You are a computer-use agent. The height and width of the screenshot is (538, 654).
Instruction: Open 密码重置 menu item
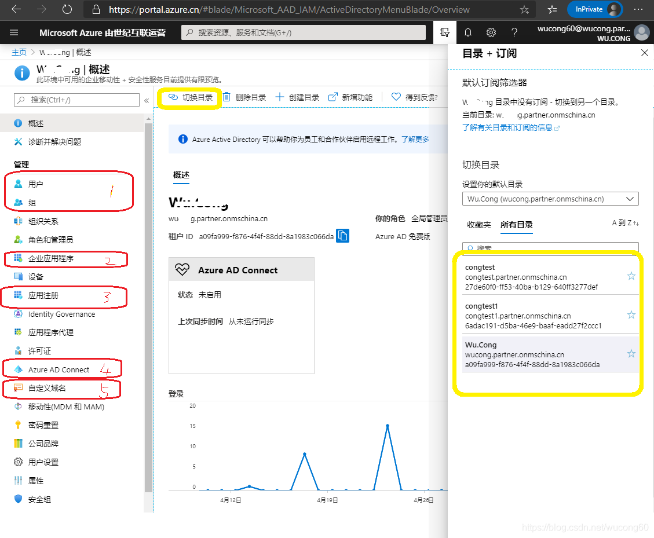pos(72,425)
